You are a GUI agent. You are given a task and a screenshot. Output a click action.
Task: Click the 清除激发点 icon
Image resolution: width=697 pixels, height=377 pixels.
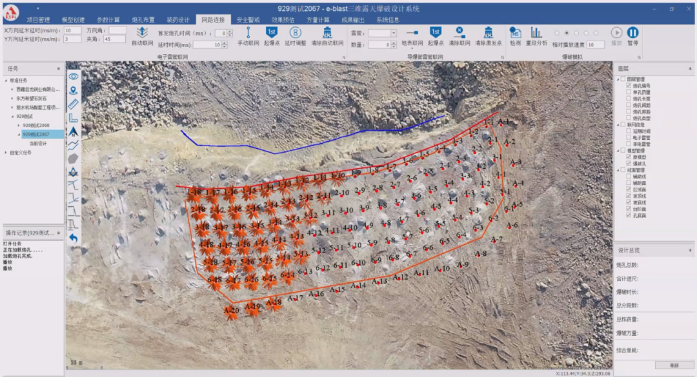(x=488, y=33)
